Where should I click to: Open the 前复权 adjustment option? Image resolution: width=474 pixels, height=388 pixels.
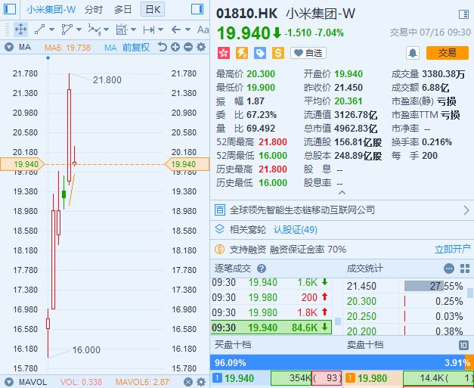tap(136, 47)
